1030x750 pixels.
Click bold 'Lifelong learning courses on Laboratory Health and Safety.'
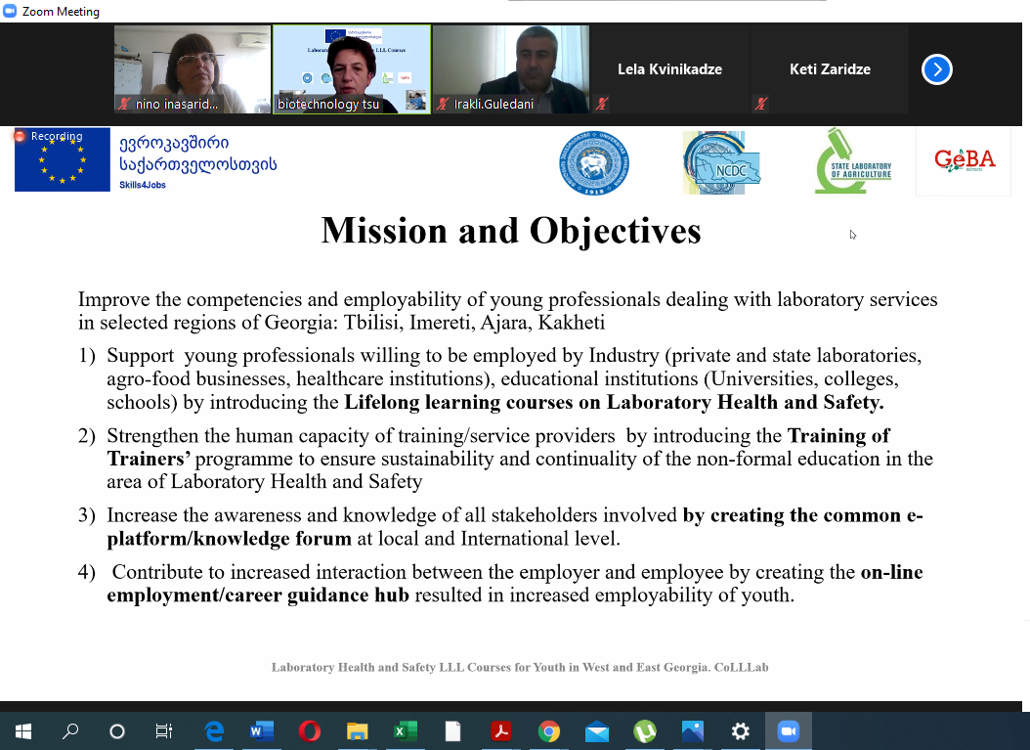point(615,402)
